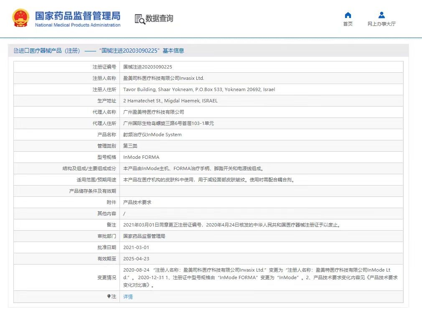
Task: Click the 批准日期 label
Action: point(107,248)
